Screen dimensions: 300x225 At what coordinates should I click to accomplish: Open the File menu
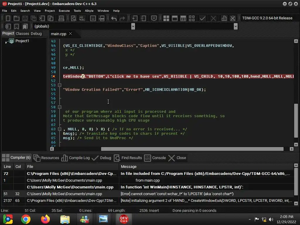point(4,11)
